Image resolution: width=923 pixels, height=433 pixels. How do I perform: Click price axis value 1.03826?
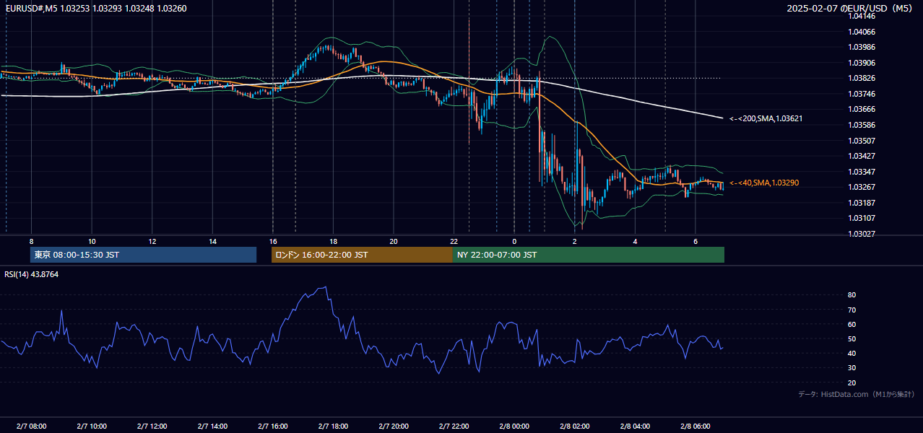(x=863, y=78)
